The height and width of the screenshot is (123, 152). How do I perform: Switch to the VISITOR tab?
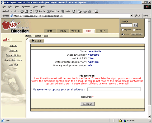click(x=76, y=31)
